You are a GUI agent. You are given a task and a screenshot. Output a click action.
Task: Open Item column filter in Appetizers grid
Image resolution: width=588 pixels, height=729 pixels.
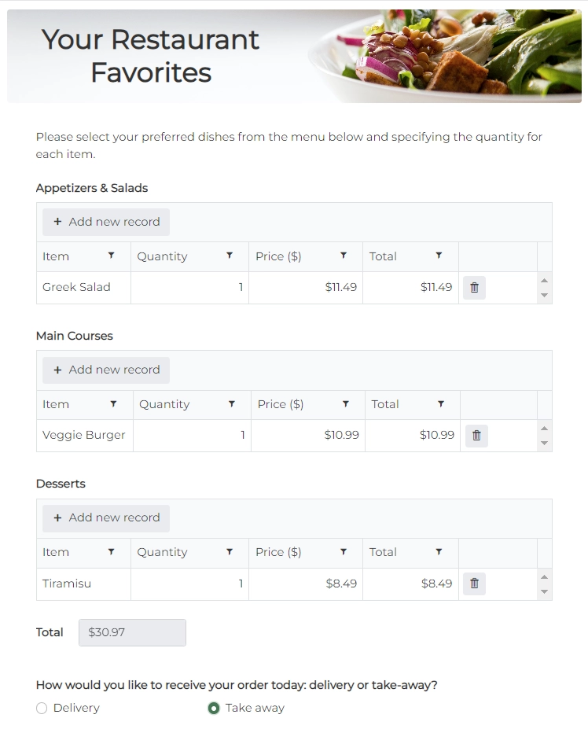(x=111, y=256)
